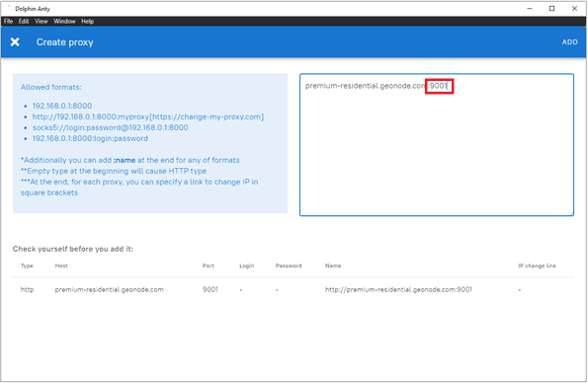Select the socks5://login:password format example
The image size is (588, 383).
coord(111,127)
